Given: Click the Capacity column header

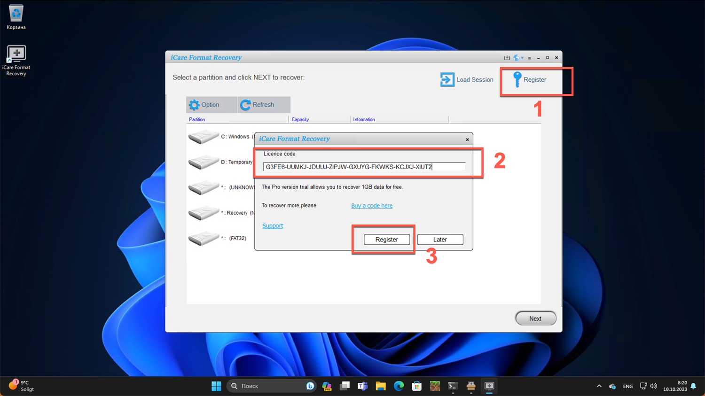Looking at the screenshot, I should click(x=300, y=120).
